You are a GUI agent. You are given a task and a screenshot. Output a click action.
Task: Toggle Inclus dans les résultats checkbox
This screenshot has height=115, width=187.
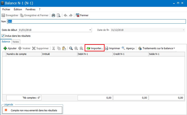click(3, 36)
